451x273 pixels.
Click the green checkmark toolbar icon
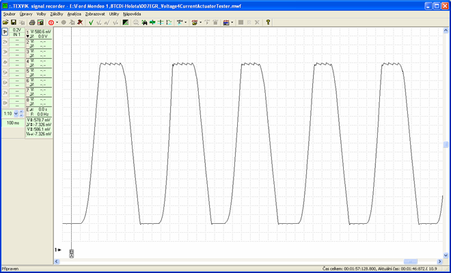[91, 23]
